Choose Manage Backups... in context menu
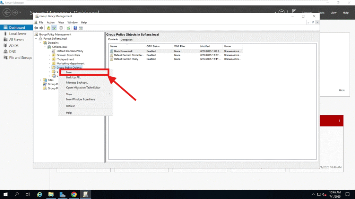Screen dimensions: 355x199 click(85, 83)
